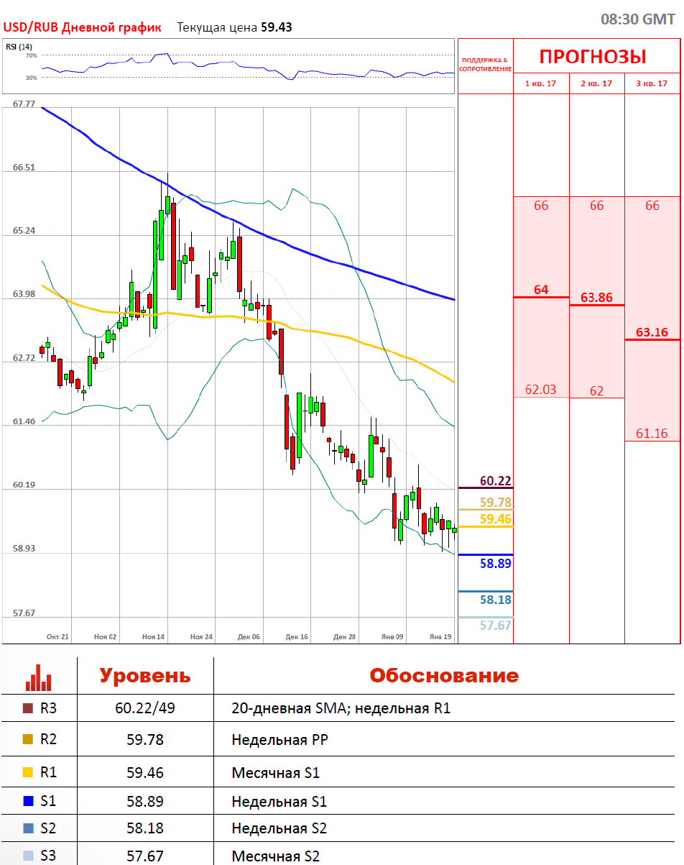Pick the steel blue S2 color square
This screenshot has height=865, width=684.
pyautogui.click(x=28, y=828)
